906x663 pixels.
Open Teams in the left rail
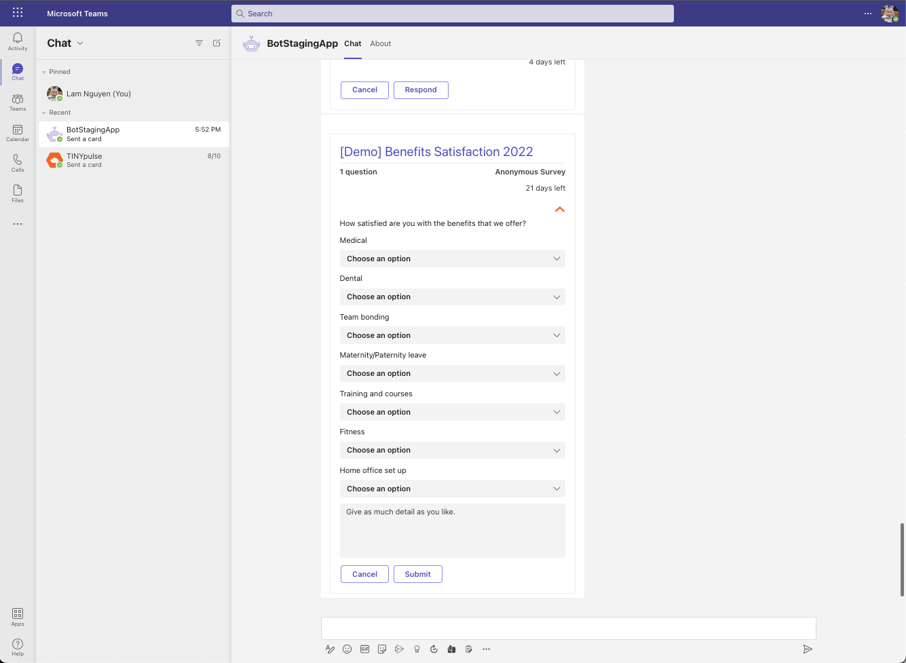pos(18,102)
